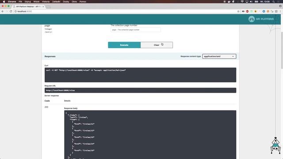Click the API Platform logo
Image resolution: width=283 pixels, height=159 pixels.
(261, 19)
